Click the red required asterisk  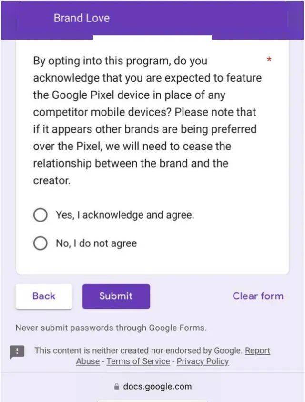[x=269, y=60]
